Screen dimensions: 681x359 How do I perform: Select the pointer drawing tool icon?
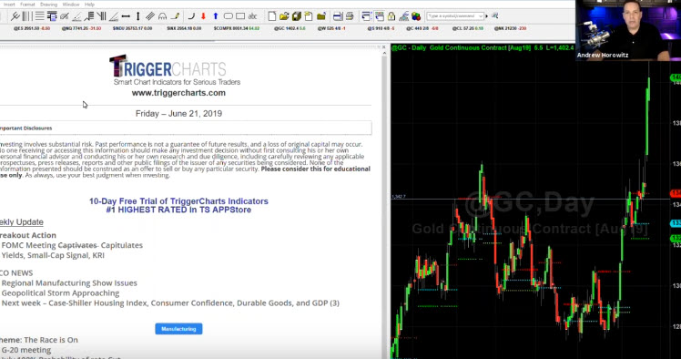[x=15, y=16]
